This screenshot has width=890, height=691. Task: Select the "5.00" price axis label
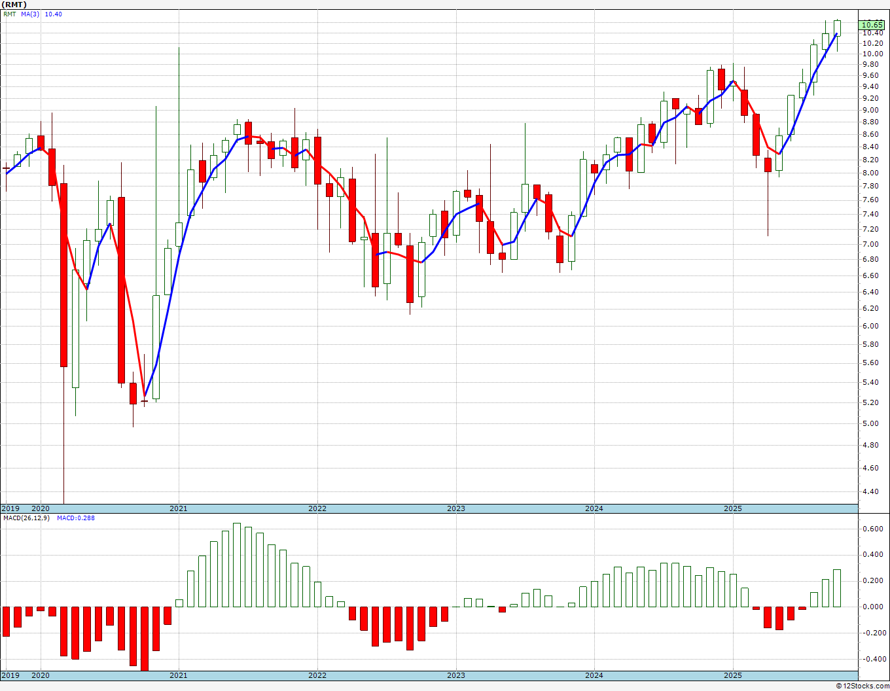pos(870,423)
